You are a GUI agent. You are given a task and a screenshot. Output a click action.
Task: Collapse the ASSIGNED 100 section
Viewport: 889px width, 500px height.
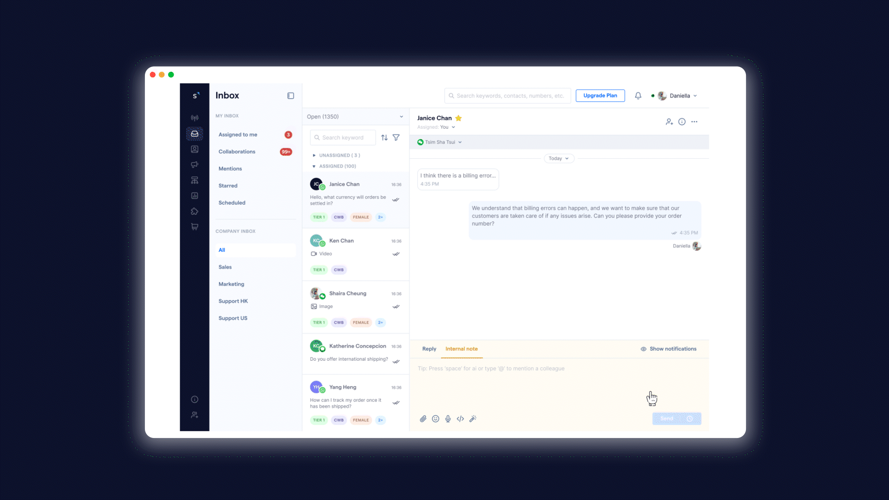(314, 166)
